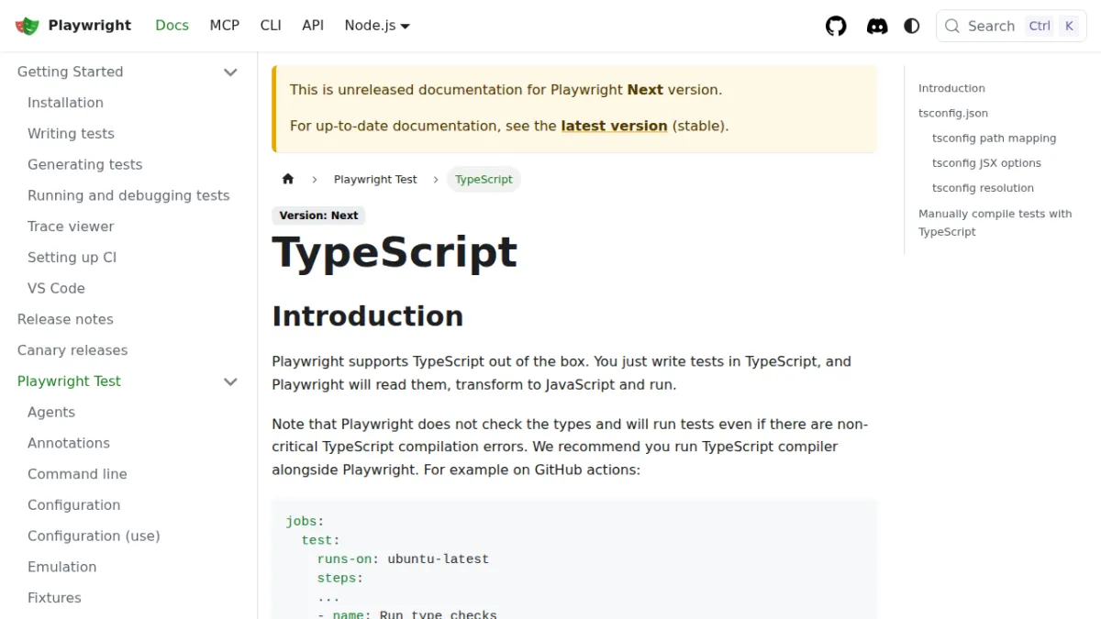Click the Version: Next badge

point(318,216)
